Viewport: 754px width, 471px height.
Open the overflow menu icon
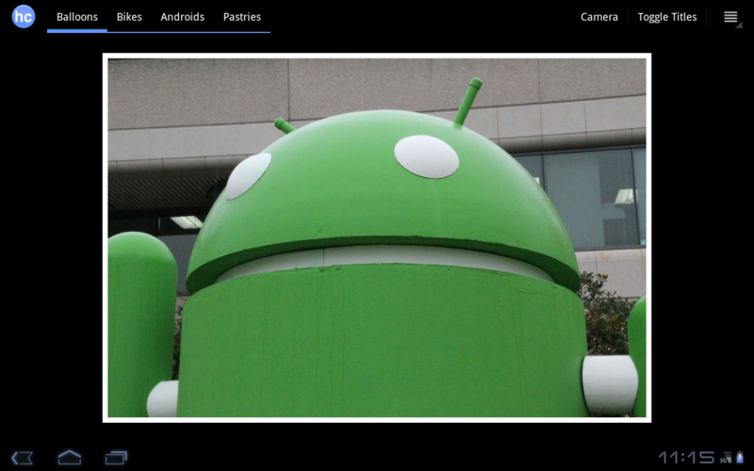coord(731,17)
